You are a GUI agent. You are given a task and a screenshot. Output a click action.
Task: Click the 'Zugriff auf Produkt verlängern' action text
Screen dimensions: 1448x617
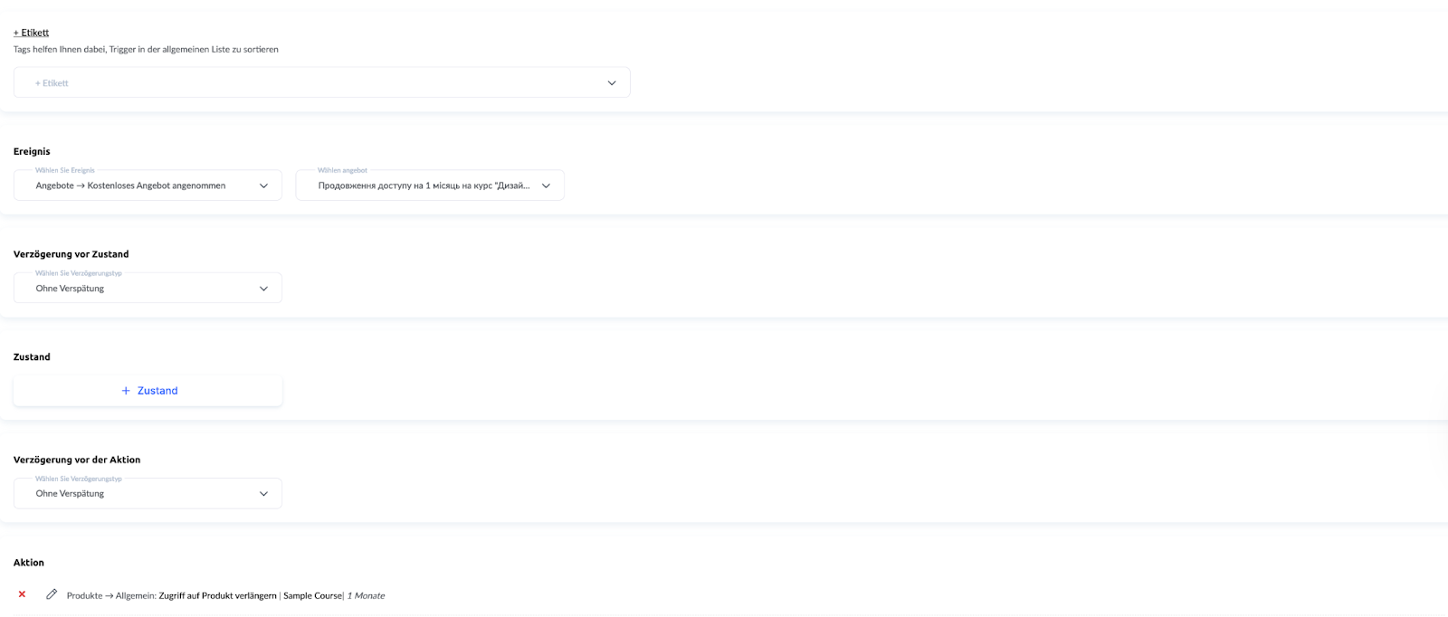click(x=217, y=596)
